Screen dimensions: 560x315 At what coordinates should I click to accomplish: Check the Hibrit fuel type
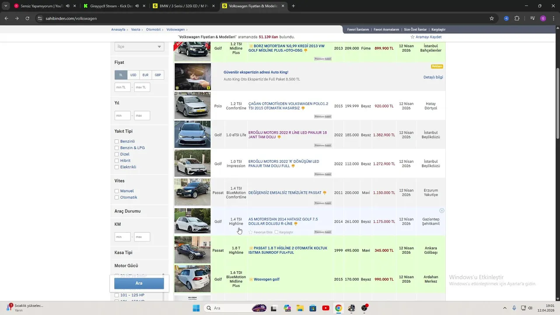117,161
